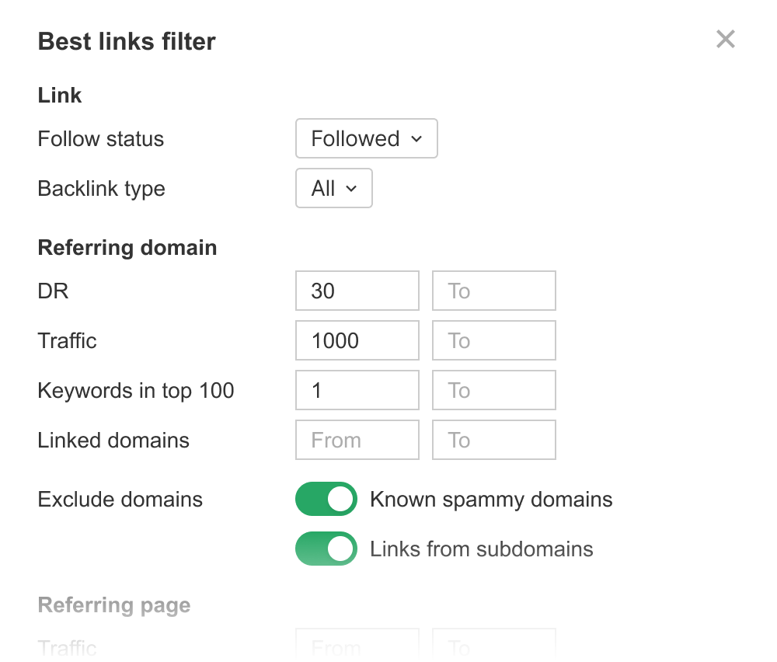
Task: Close the Best links filter dialog
Action: (x=725, y=40)
